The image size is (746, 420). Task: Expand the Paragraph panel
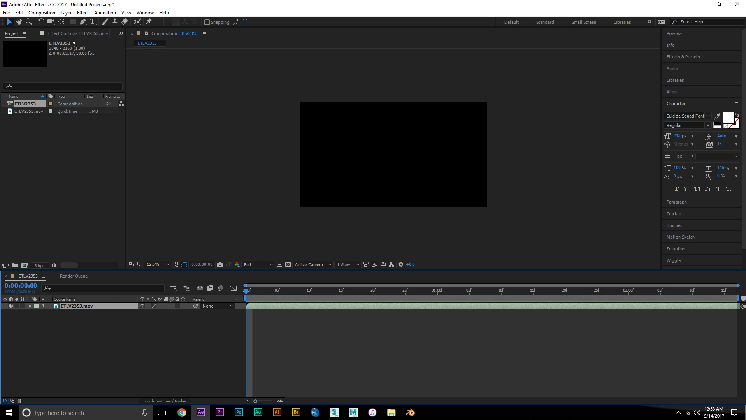tap(676, 202)
